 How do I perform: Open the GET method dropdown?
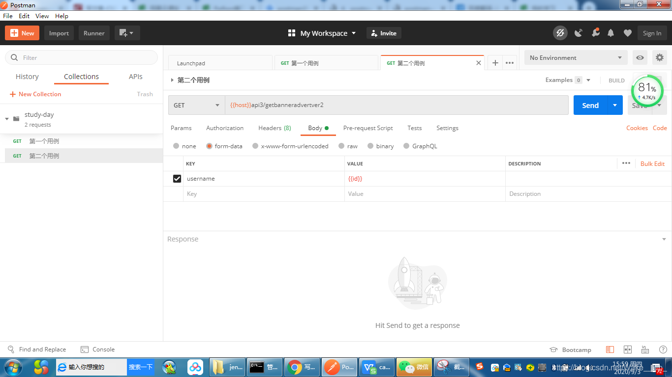click(196, 105)
